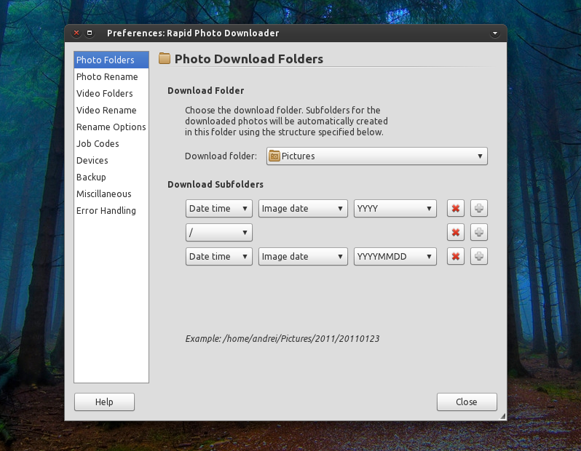581x451 pixels.
Task: Open Devices section
Action: click(x=111, y=160)
